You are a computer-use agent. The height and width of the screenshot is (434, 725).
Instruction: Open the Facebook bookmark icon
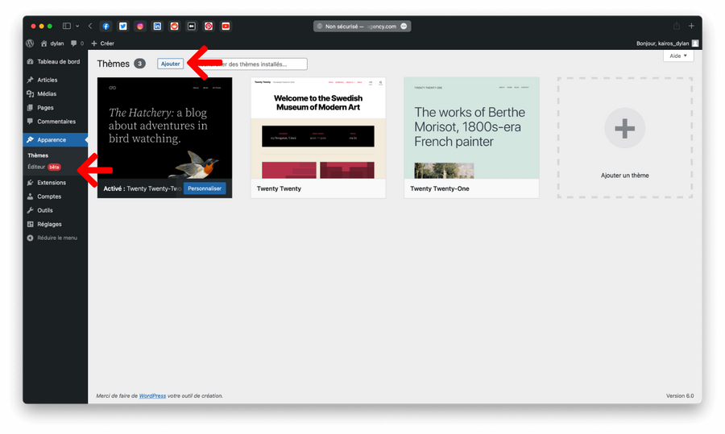(x=106, y=27)
